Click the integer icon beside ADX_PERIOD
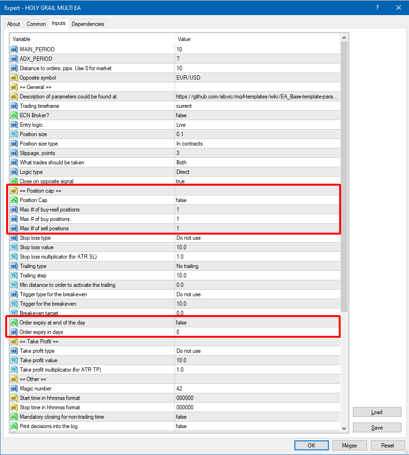 [14, 59]
